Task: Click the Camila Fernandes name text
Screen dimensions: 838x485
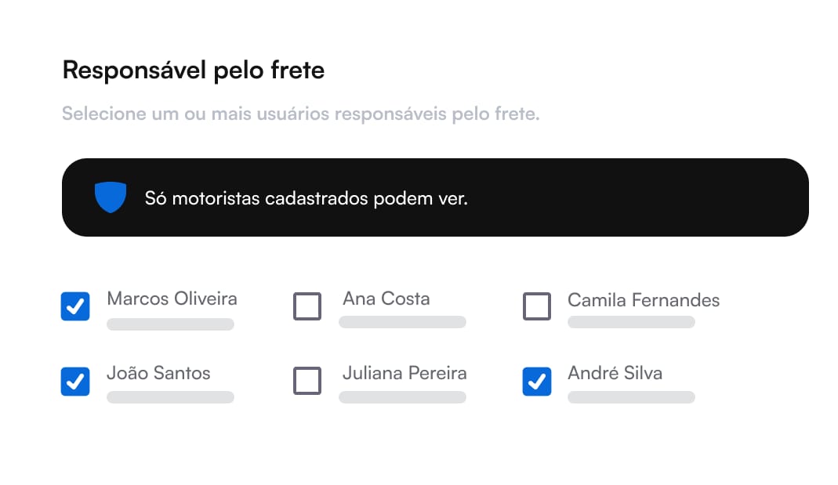Action: click(x=643, y=299)
